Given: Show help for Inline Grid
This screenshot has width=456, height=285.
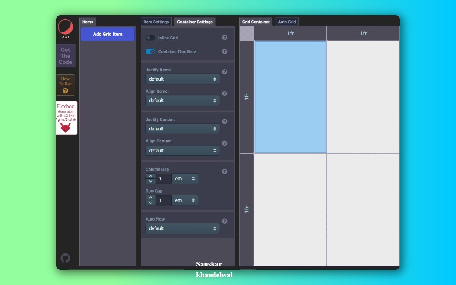Looking at the screenshot, I should [x=225, y=38].
